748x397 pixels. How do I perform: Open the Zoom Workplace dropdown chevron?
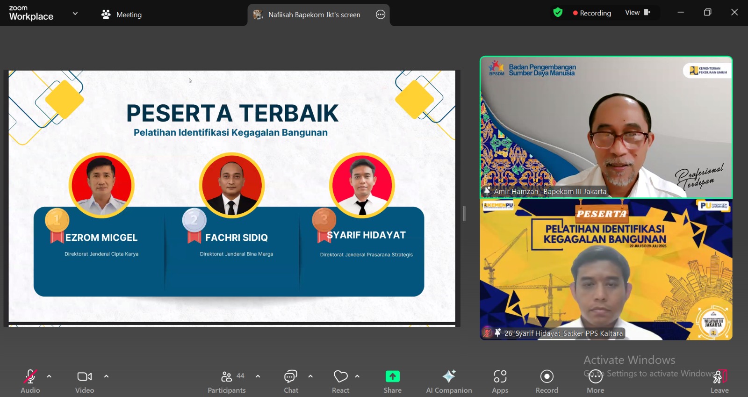click(75, 14)
